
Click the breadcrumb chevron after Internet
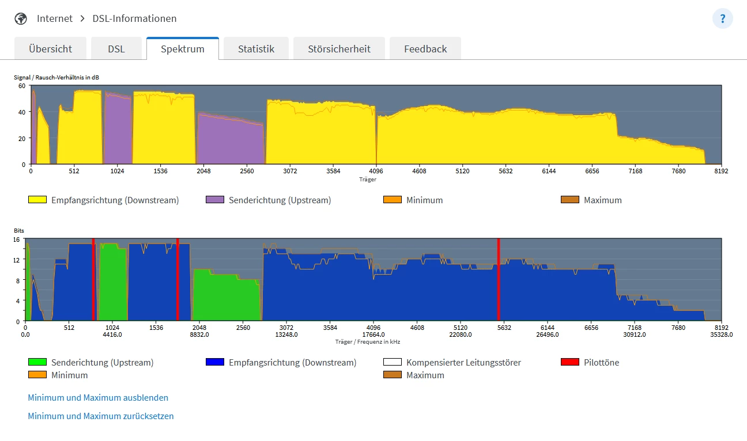[82, 18]
